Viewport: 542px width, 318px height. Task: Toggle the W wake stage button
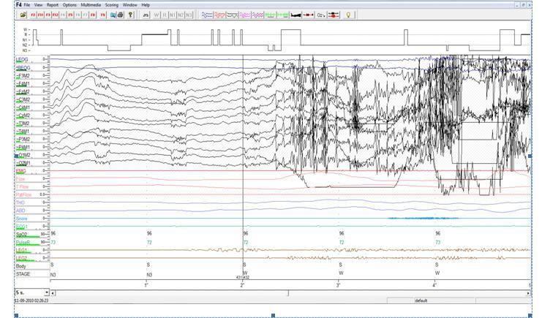pos(156,15)
